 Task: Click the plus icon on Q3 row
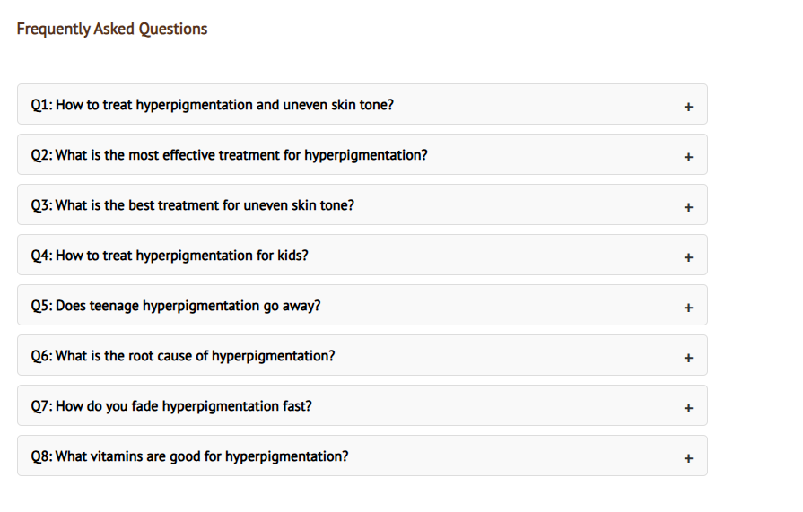688,207
